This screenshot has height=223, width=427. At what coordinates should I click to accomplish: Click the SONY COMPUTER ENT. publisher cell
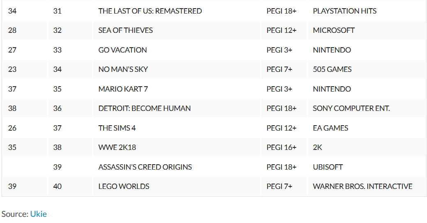point(351,108)
